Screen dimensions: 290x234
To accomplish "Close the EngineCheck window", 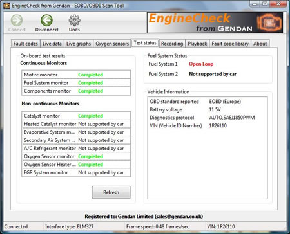I will pyautogui.click(x=278, y=4).
